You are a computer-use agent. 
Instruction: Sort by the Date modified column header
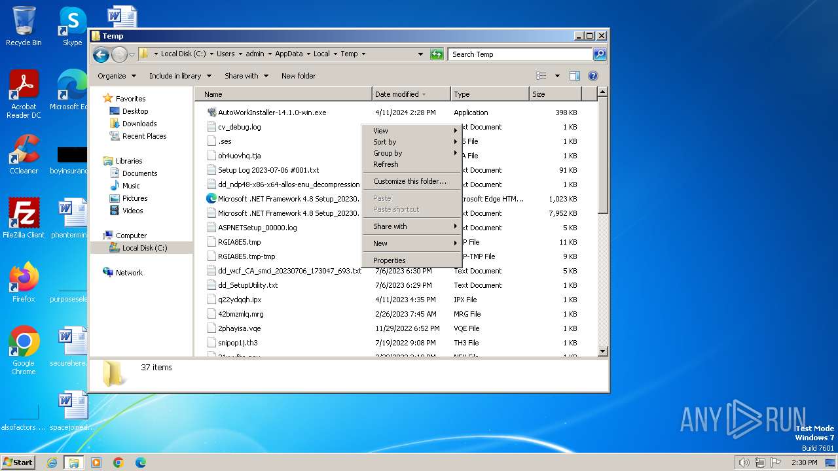411,94
